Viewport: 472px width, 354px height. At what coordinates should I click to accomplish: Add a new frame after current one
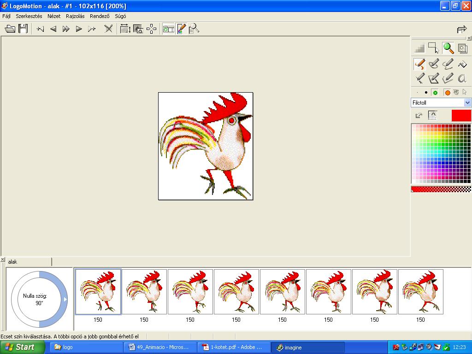(x=92, y=29)
